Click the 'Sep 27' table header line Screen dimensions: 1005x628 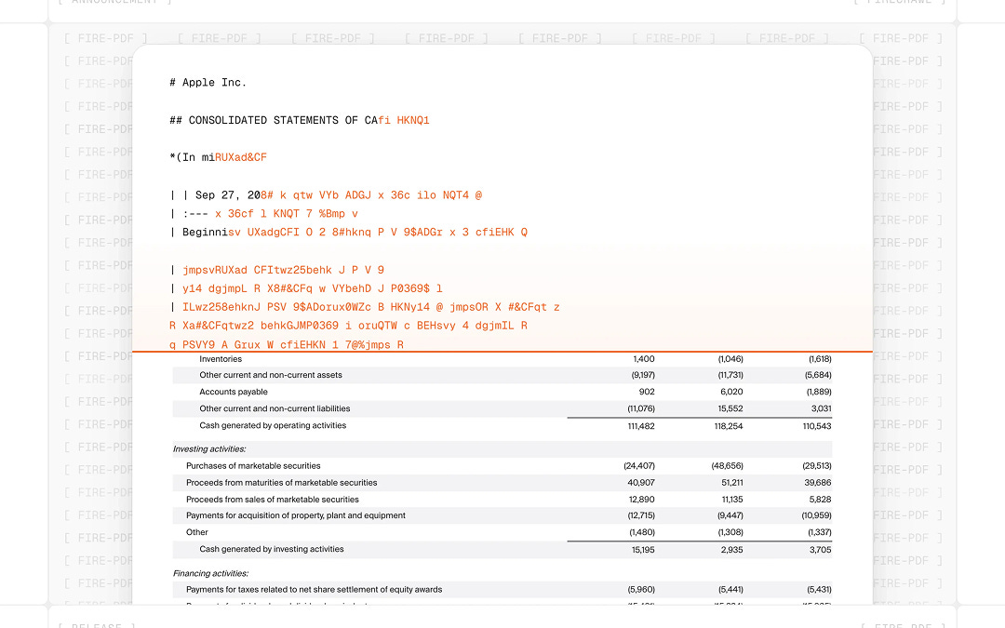coord(326,195)
